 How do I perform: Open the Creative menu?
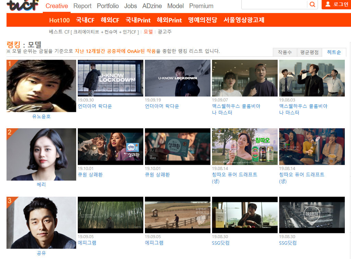tap(57, 6)
